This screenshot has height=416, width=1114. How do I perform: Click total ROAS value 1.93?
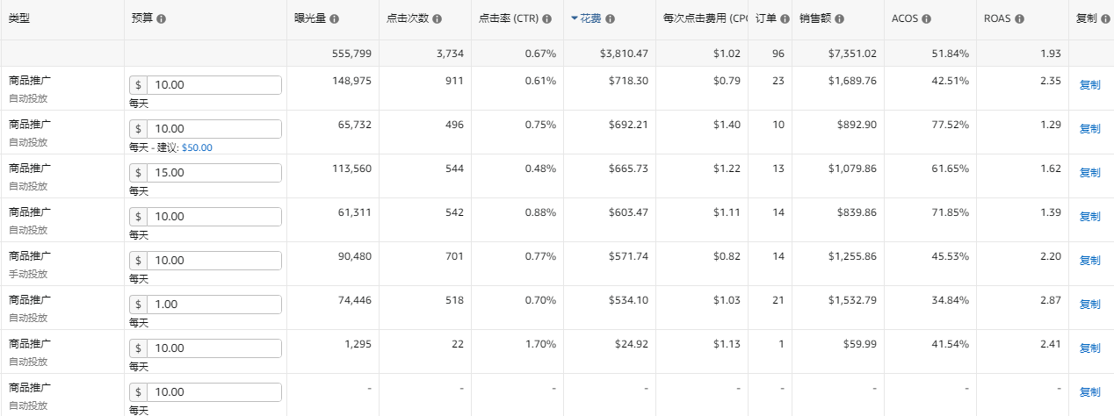(1051, 54)
